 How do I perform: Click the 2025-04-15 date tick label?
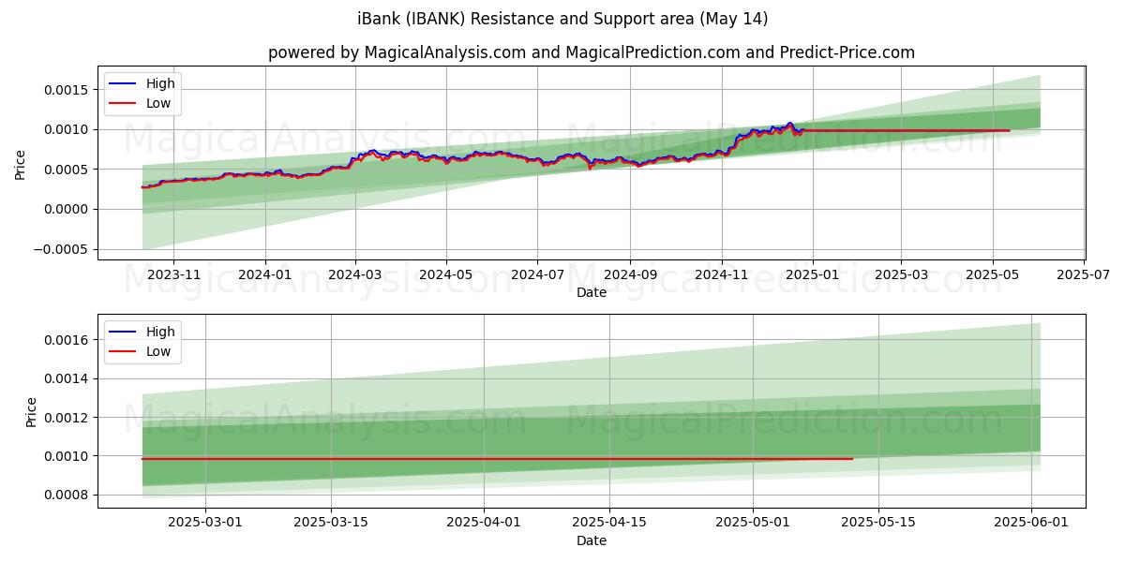coord(609,524)
